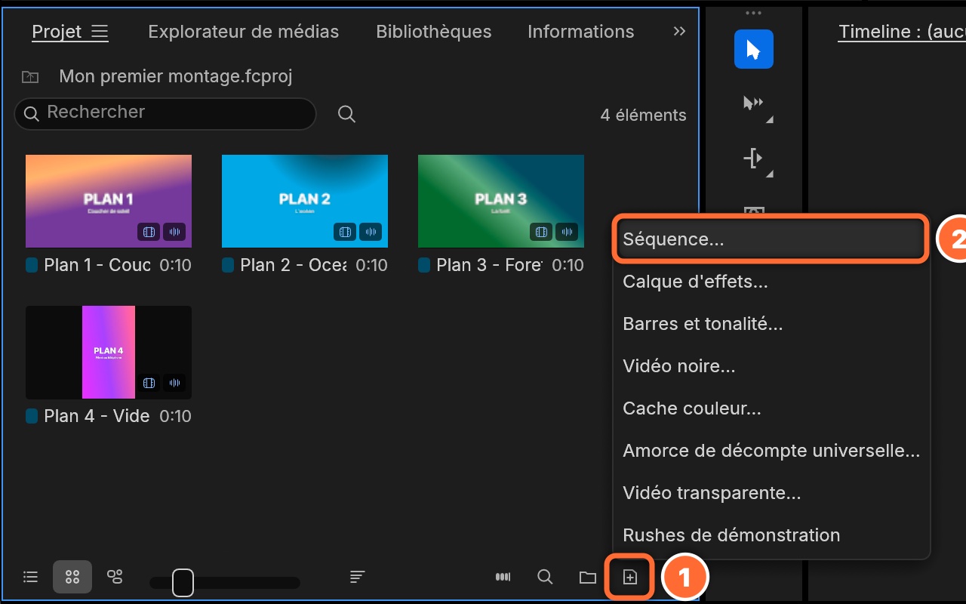Click the video badge on the Plan 1 thumbnail
966x604 pixels.
(x=149, y=232)
